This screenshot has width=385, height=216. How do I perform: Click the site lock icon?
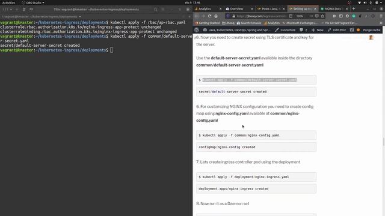[x=234, y=16]
